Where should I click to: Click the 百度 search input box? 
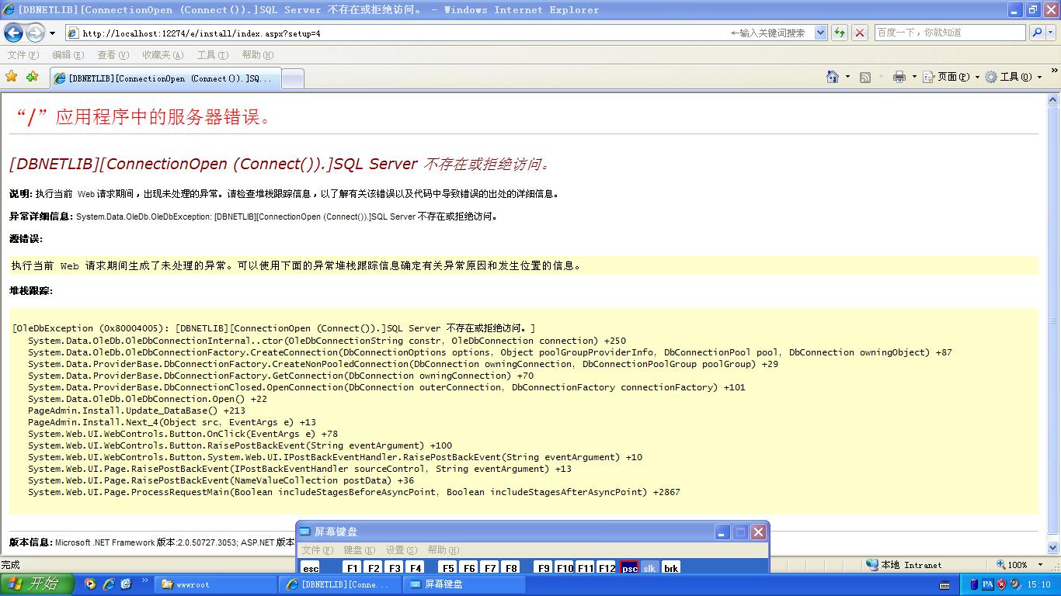949,33
